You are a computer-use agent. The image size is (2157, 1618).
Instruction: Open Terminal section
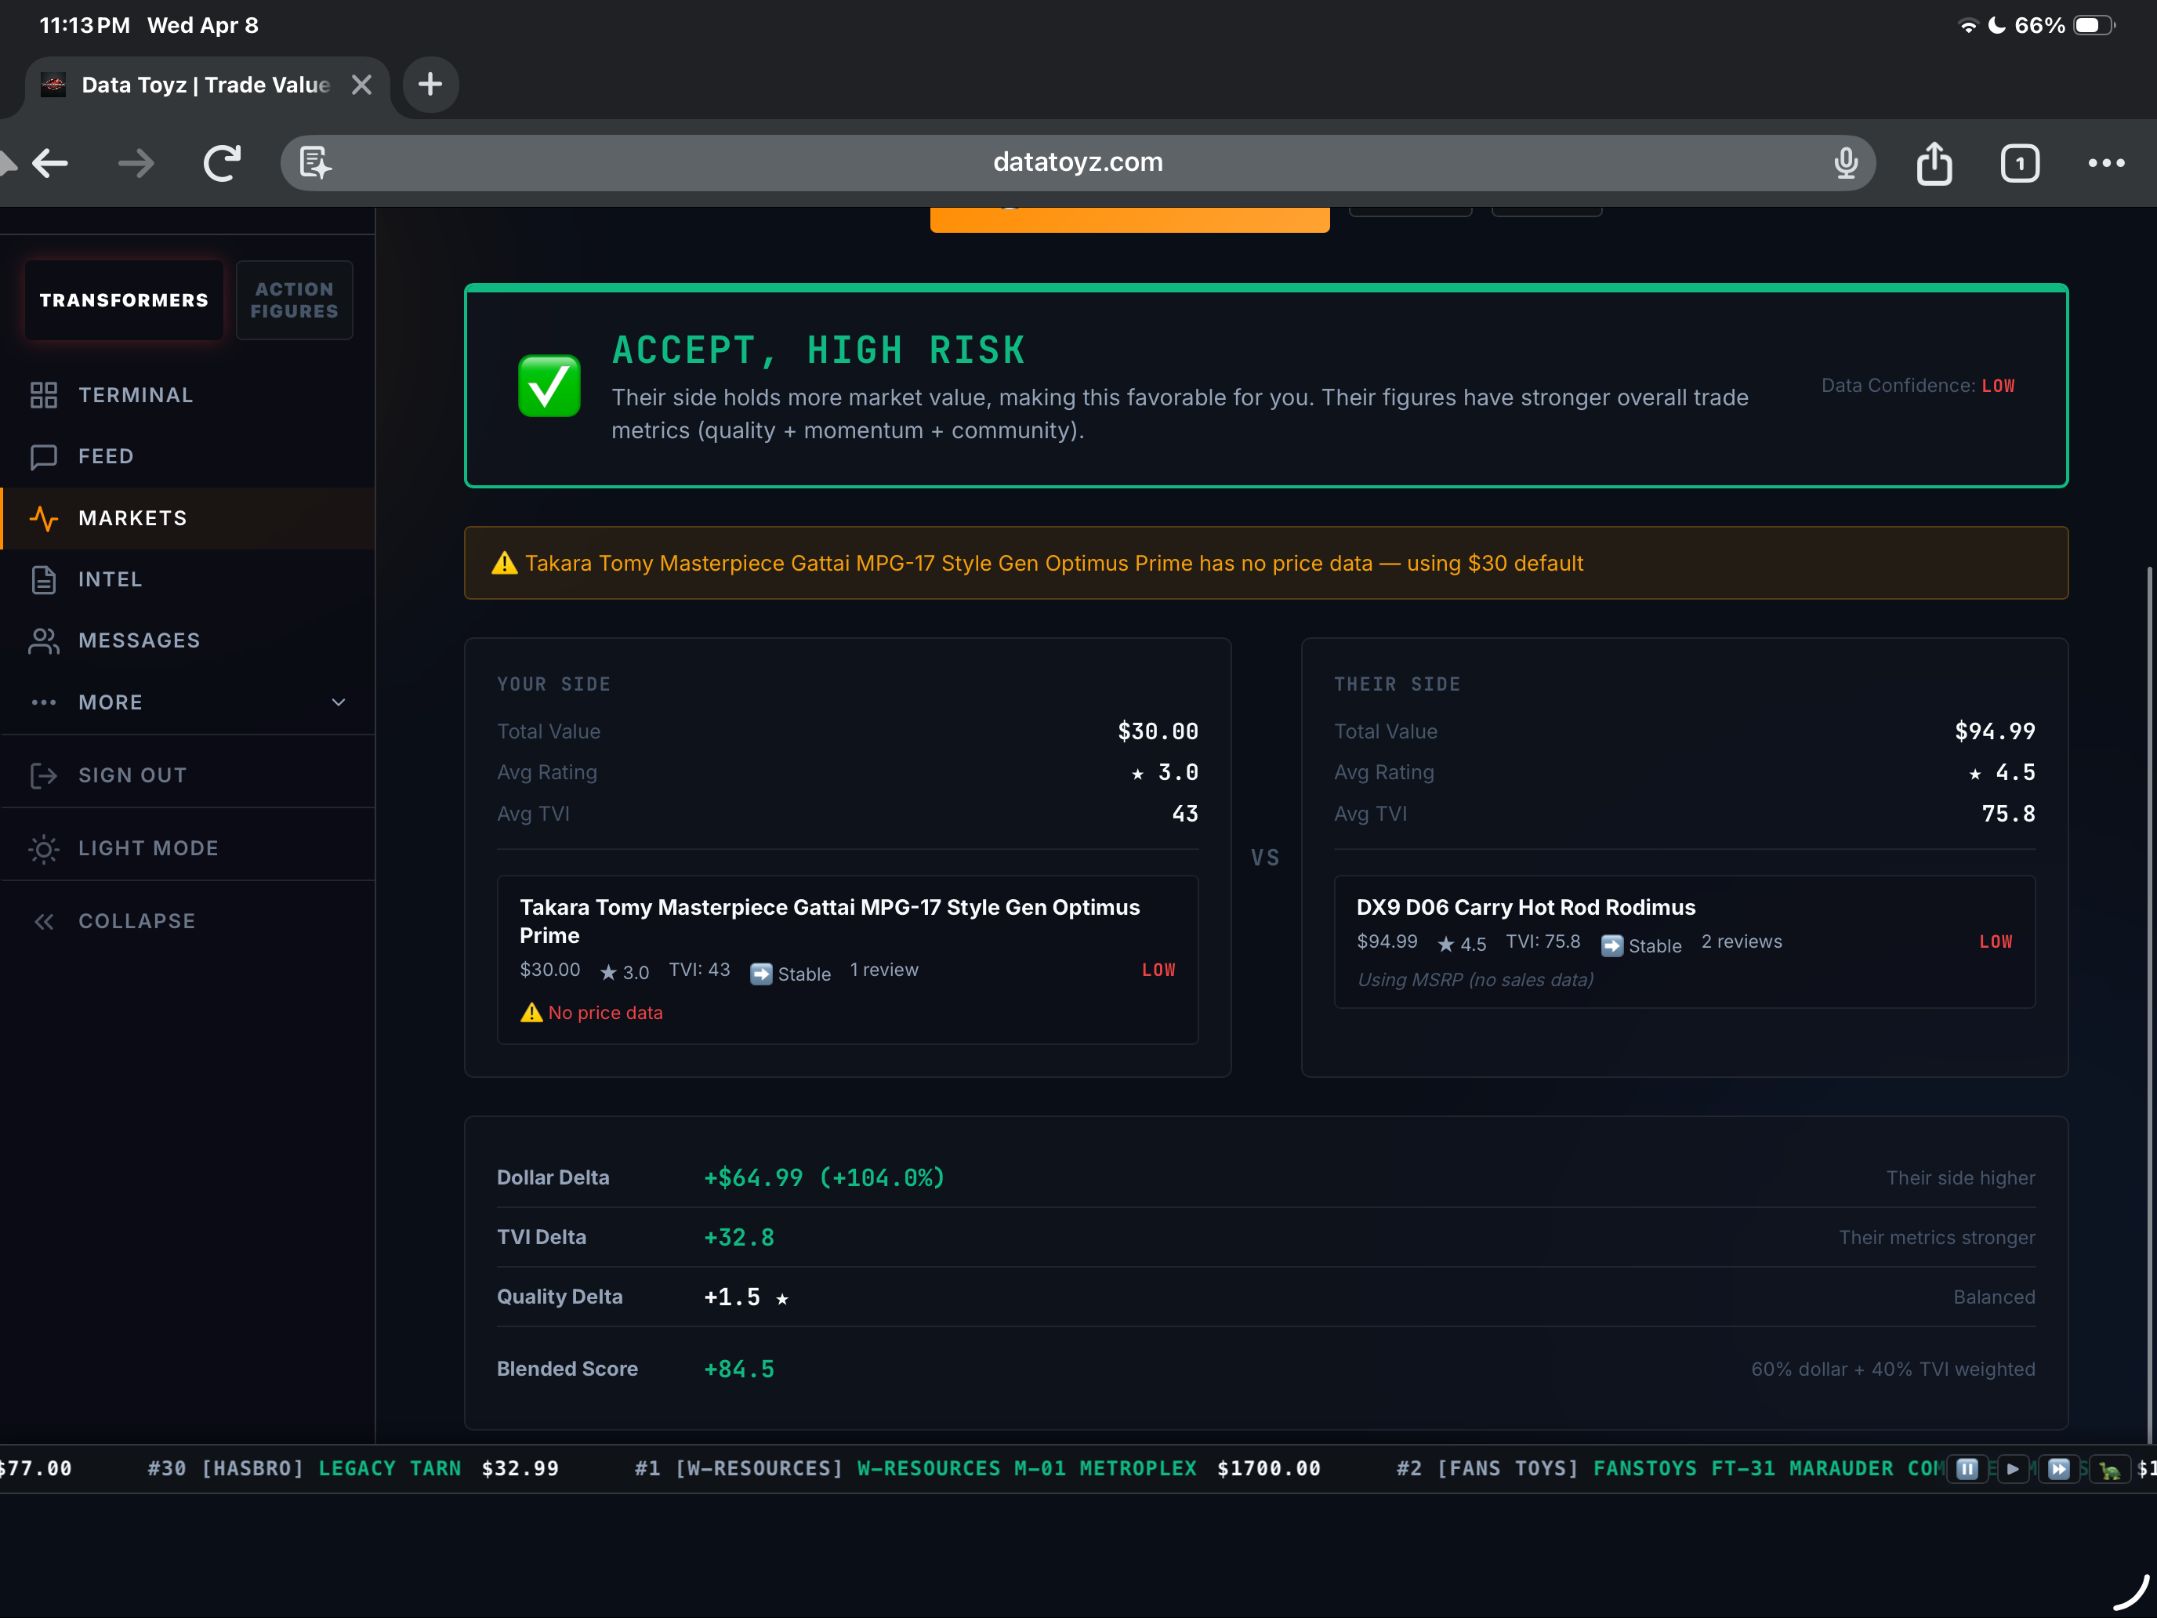(187, 395)
